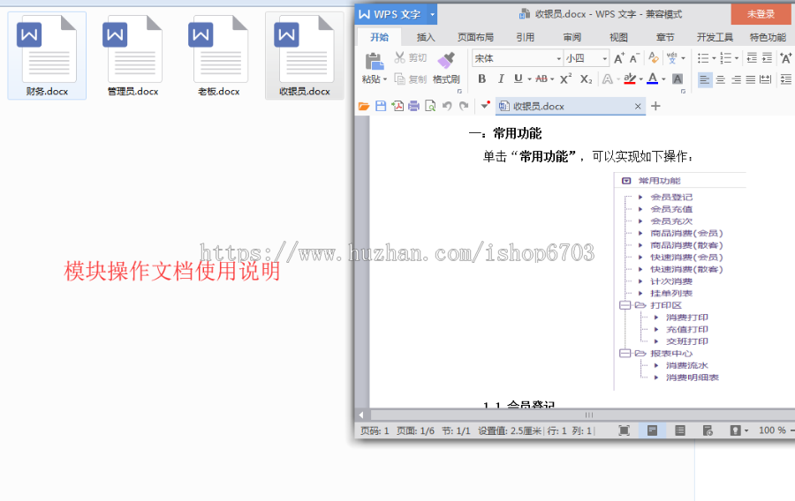Viewport: 795px width, 501px height.
Task: Click the increase indent icon
Action: tap(768, 58)
